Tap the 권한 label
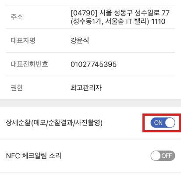Image resolution: width=181 pixels, height=181 pixels. pyautogui.click(x=17, y=88)
